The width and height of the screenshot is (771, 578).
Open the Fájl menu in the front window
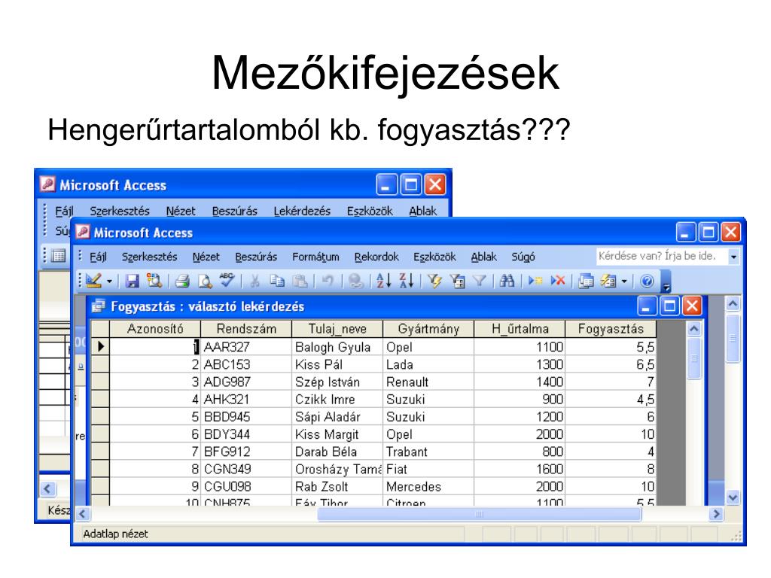[x=98, y=257]
